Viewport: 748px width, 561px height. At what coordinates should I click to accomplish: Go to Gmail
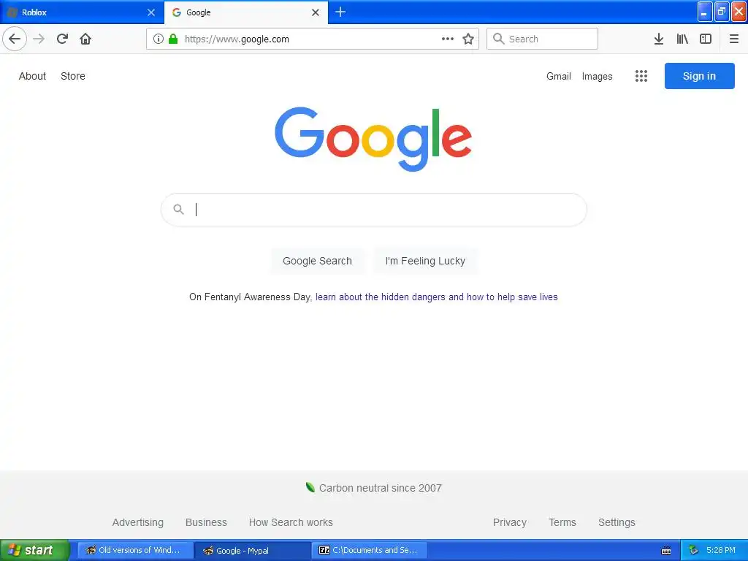(559, 76)
